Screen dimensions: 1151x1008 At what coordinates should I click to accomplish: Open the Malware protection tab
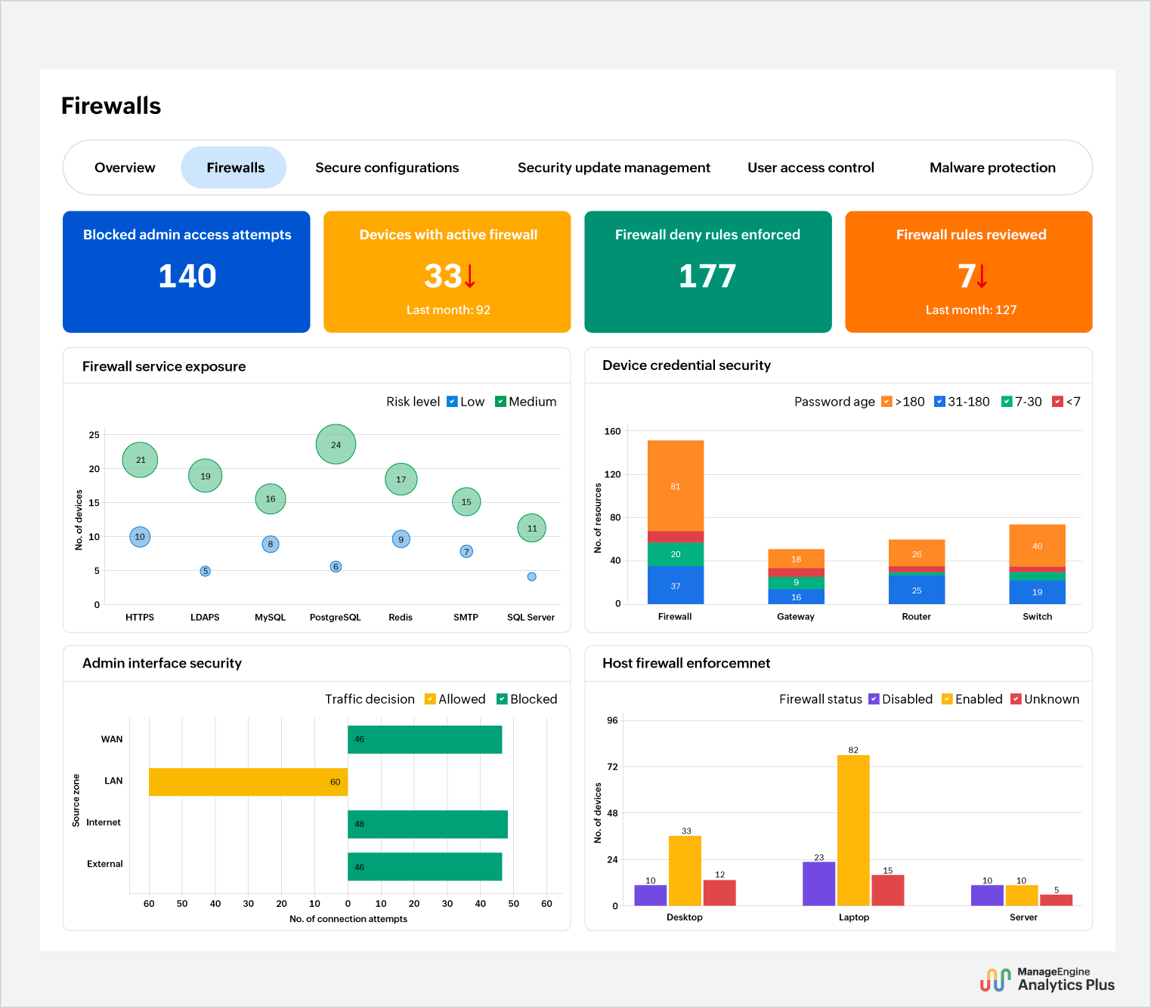pos(992,168)
